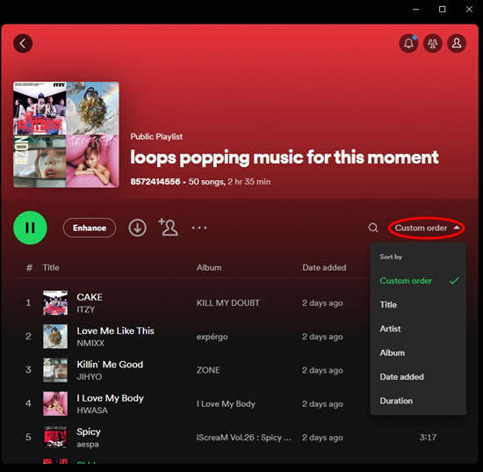Close the Spotify window

click(x=469, y=10)
